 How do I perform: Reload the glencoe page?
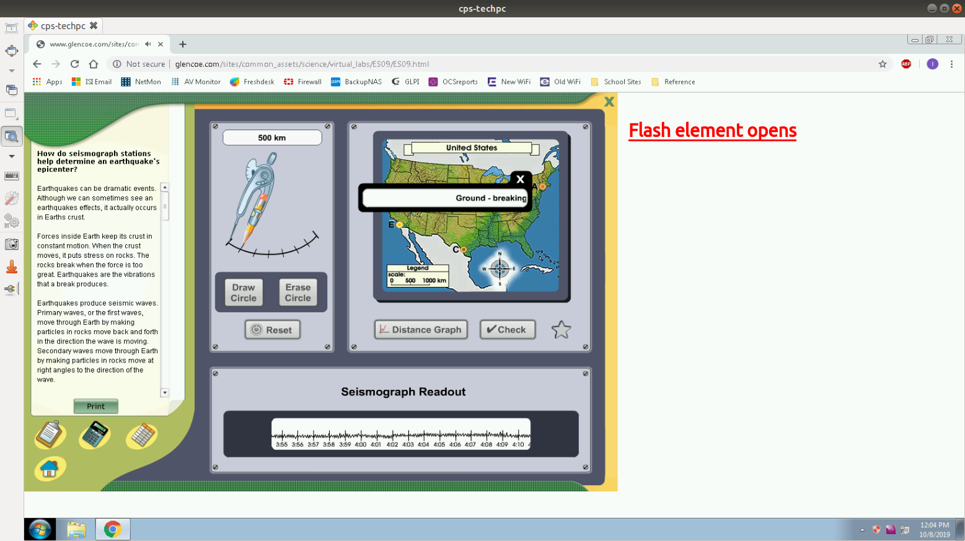[74, 64]
